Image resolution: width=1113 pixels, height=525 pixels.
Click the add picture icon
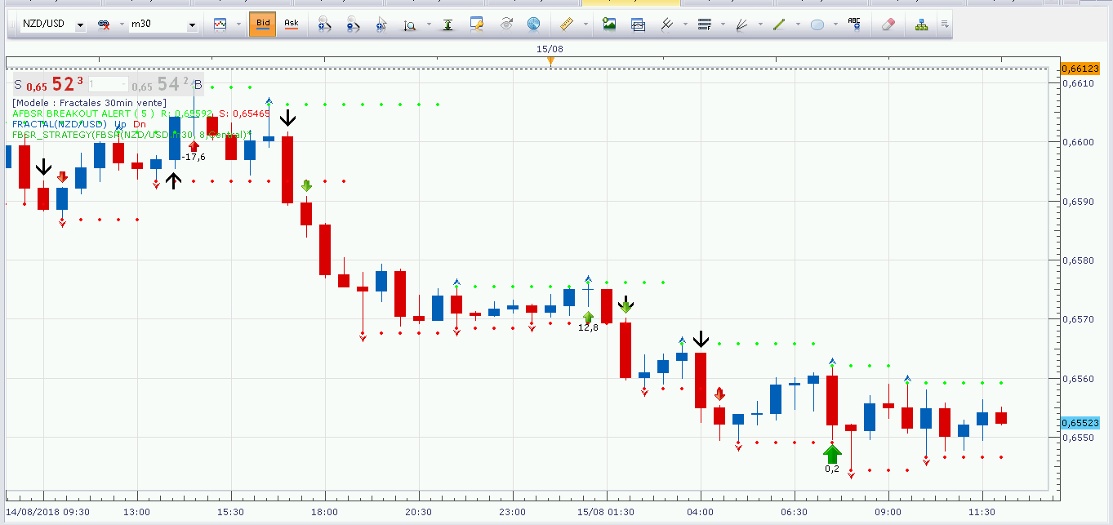[609, 24]
